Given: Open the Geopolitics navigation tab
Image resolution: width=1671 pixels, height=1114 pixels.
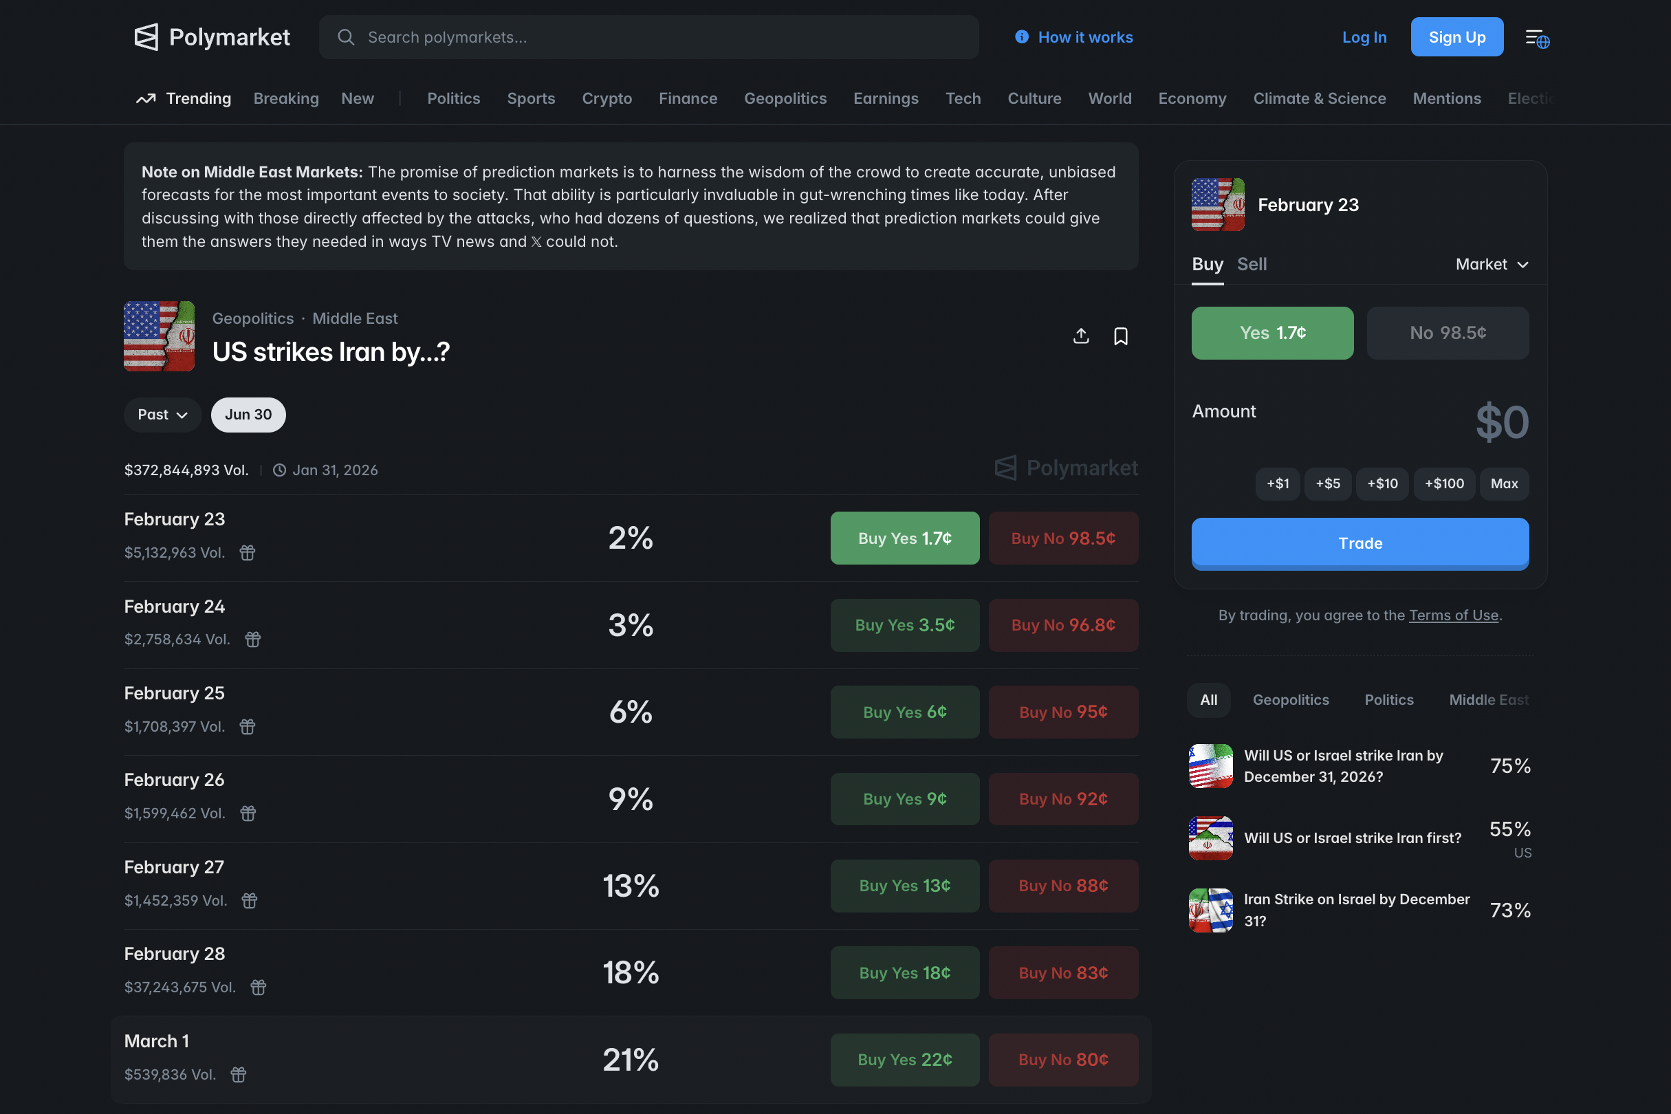Looking at the screenshot, I should (785, 99).
